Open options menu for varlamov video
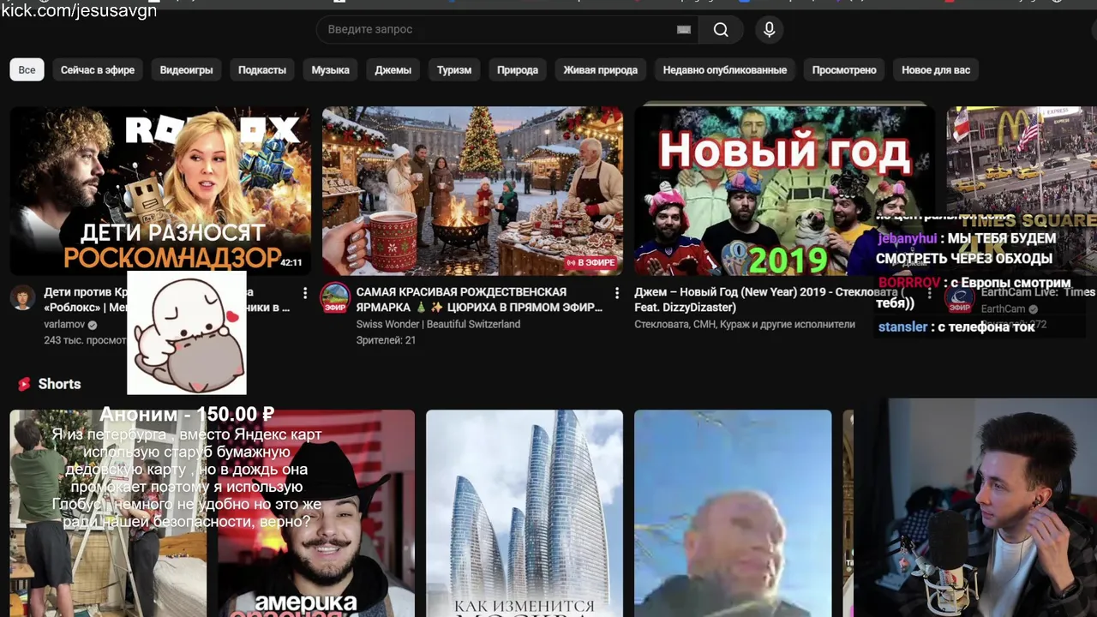This screenshot has width=1097, height=617. click(304, 293)
